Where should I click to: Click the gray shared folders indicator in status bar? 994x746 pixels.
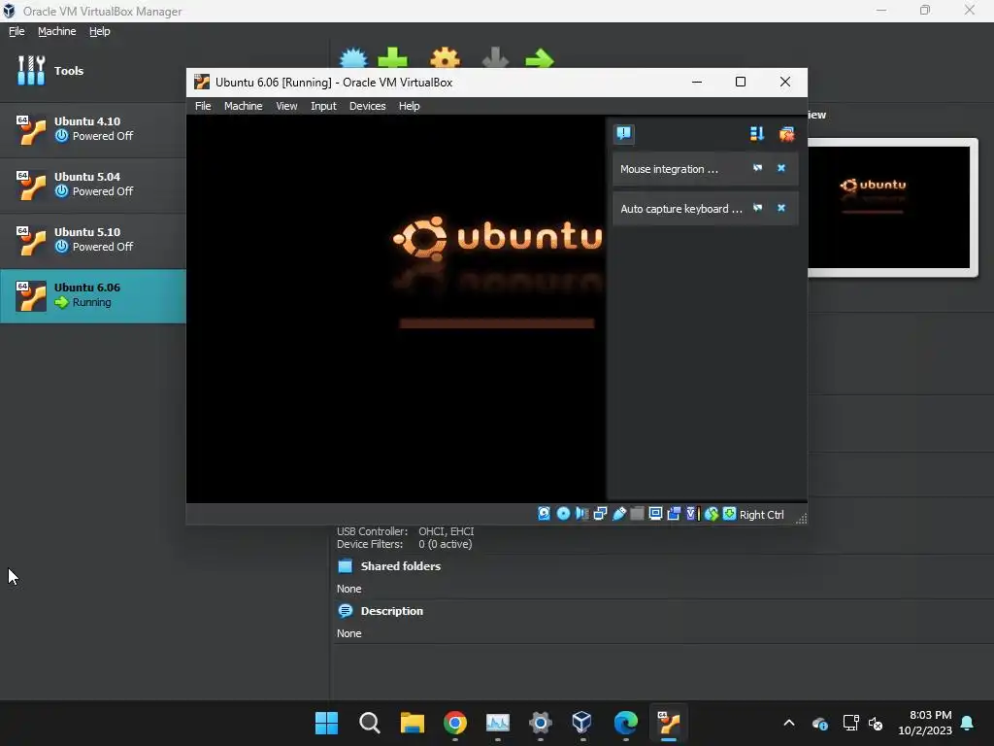637,514
